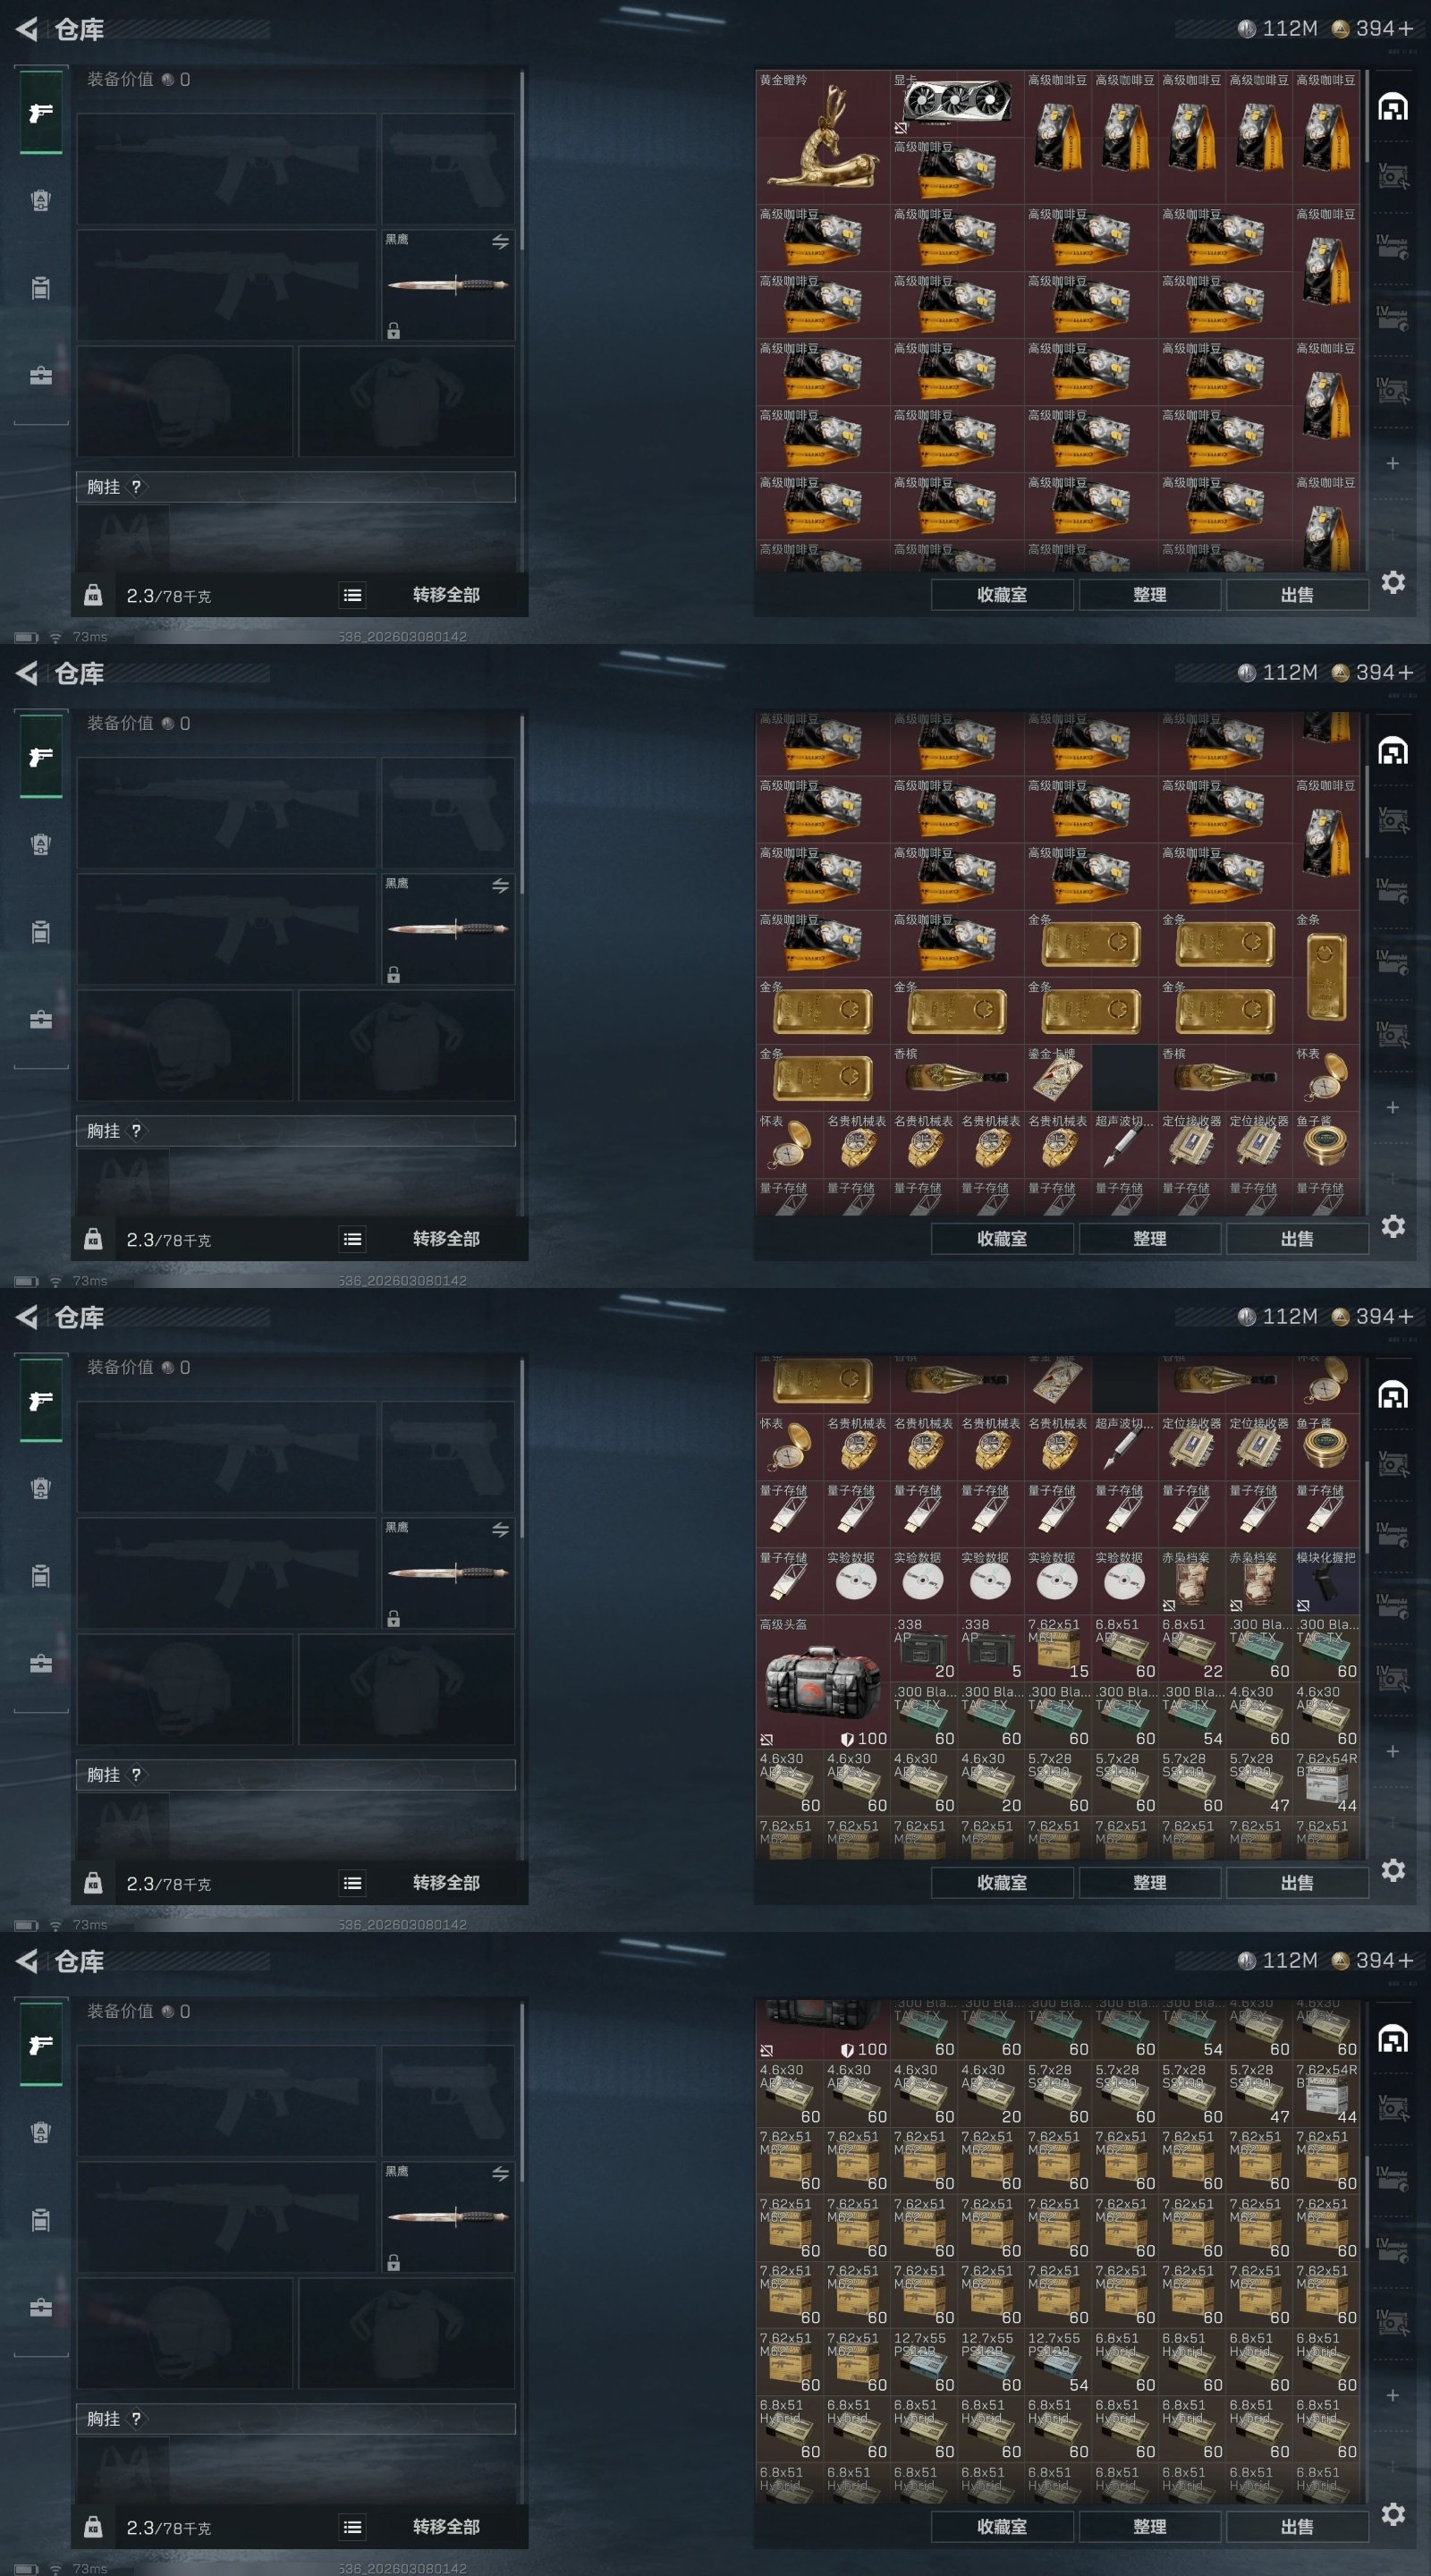Select the .338 AP stack of 5
1431x2576 pixels.
point(990,1648)
